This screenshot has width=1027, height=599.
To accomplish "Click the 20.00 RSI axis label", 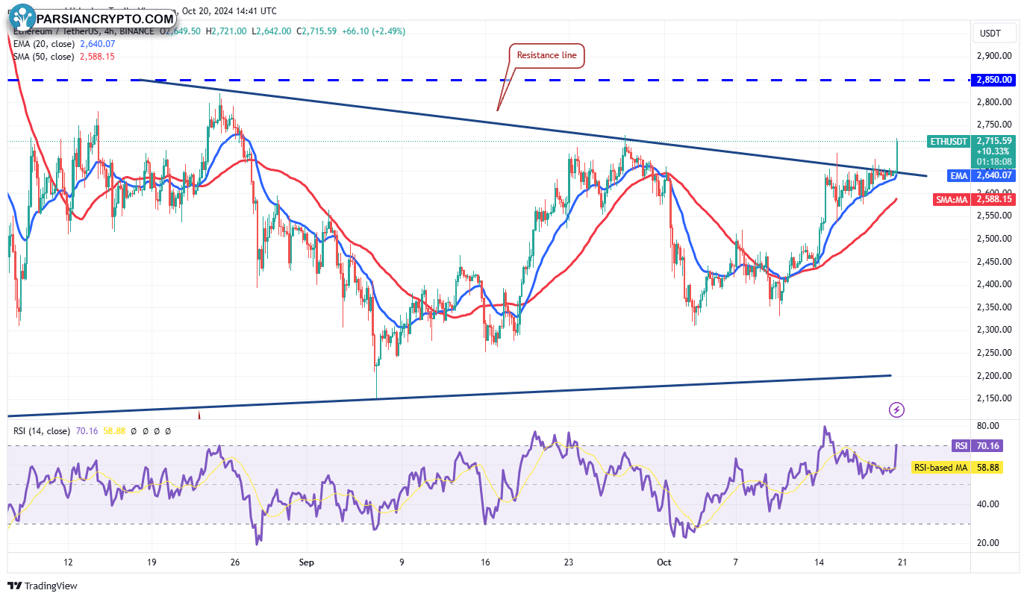I will (x=988, y=543).
